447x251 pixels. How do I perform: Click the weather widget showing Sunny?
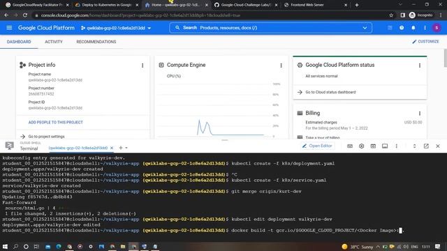coord(357,247)
